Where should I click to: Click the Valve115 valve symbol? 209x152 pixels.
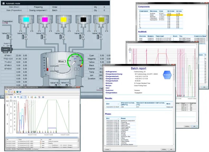point(82,37)
